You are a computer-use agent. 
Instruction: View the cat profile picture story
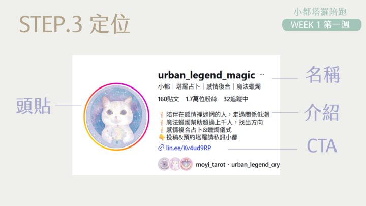(x=116, y=117)
